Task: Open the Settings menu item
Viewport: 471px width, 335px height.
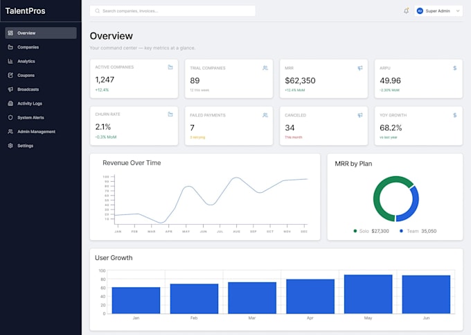Action: (41, 146)
